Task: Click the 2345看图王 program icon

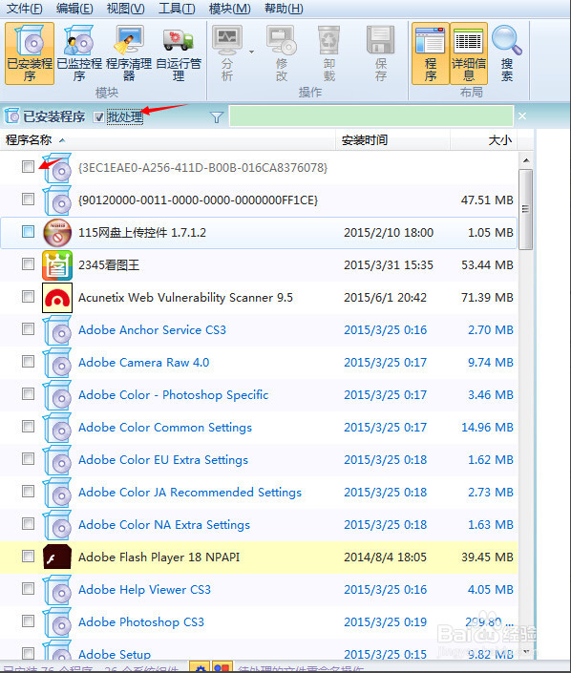Action: 57,265
